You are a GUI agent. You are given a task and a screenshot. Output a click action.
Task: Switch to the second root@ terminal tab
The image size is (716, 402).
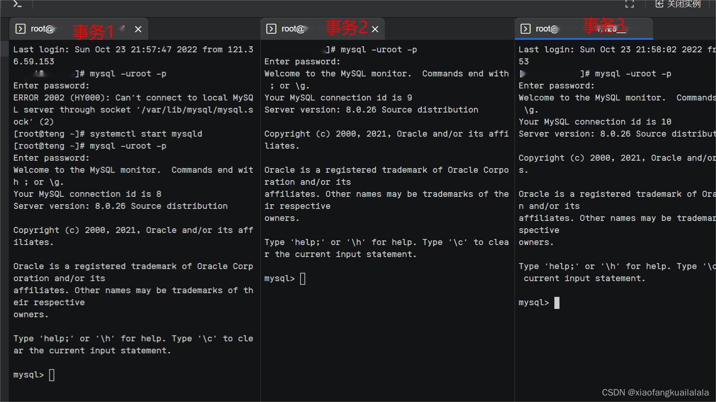(x=323, y=29)
